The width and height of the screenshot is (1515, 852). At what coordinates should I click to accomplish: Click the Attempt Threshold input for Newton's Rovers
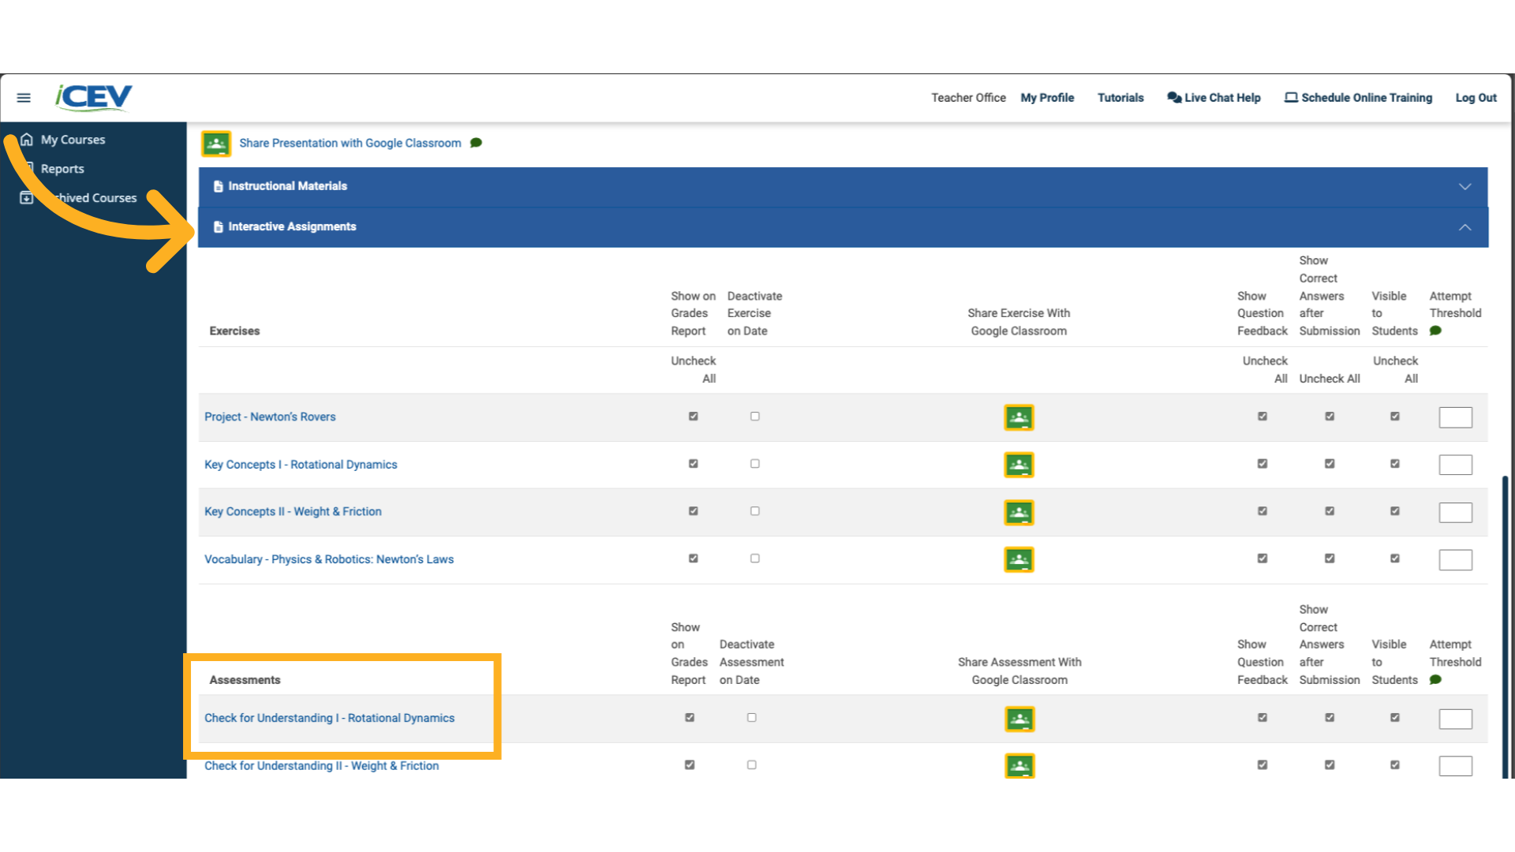point(1456,417)
